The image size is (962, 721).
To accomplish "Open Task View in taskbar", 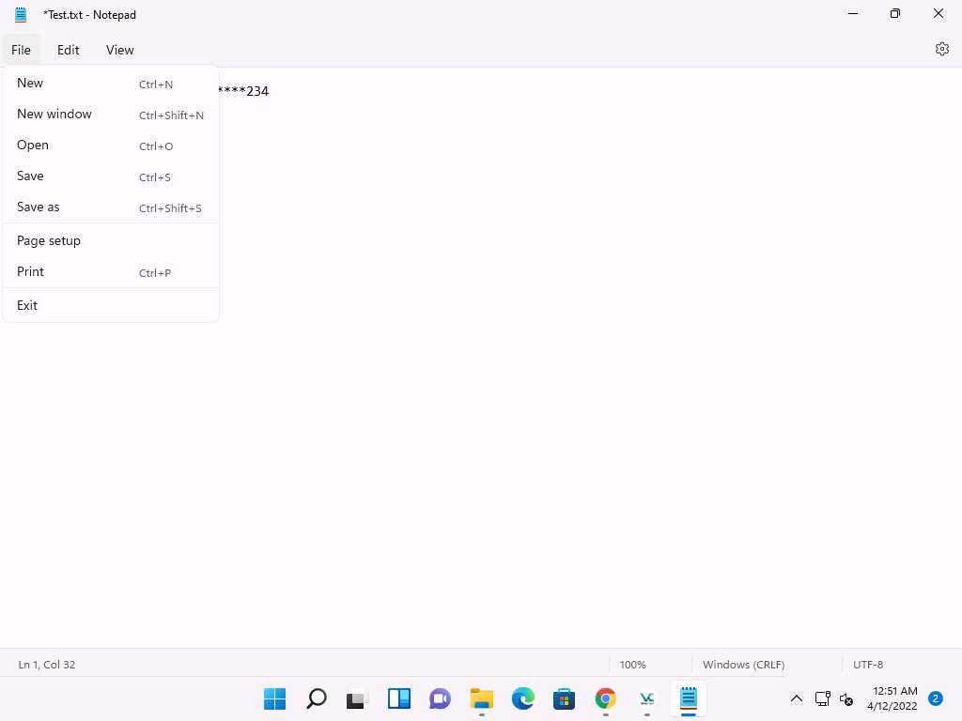I will click(x=358, y=698).
